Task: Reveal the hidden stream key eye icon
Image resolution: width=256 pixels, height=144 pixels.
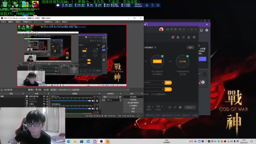Action: click(x=163, y=83)
